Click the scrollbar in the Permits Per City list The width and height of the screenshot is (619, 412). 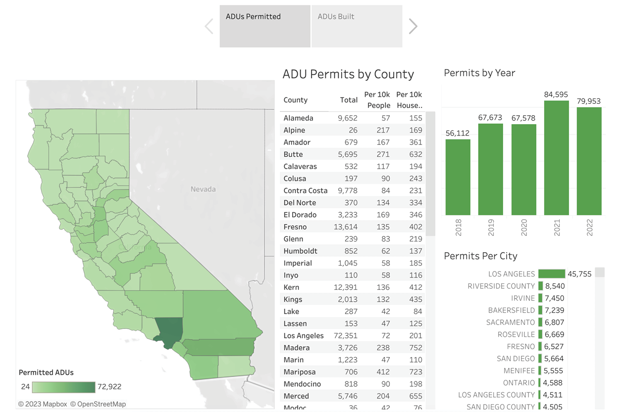coord(599,272)
